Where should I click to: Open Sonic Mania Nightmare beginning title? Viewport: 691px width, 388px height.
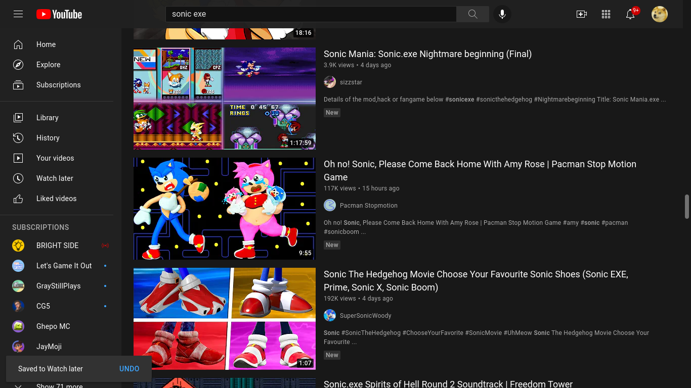coord(427,54)
